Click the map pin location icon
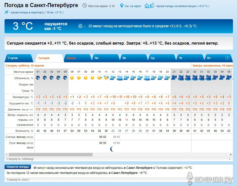This screenshot has height=186, width=237. click(122, 6)
